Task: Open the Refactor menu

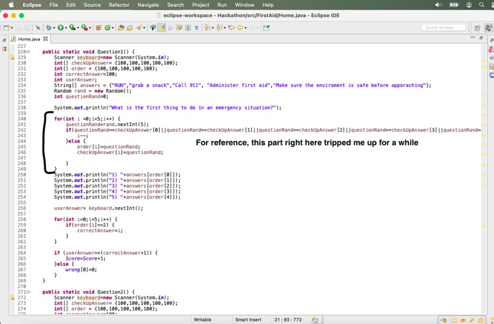Action: pyautogui.click(x=119, y=5)
